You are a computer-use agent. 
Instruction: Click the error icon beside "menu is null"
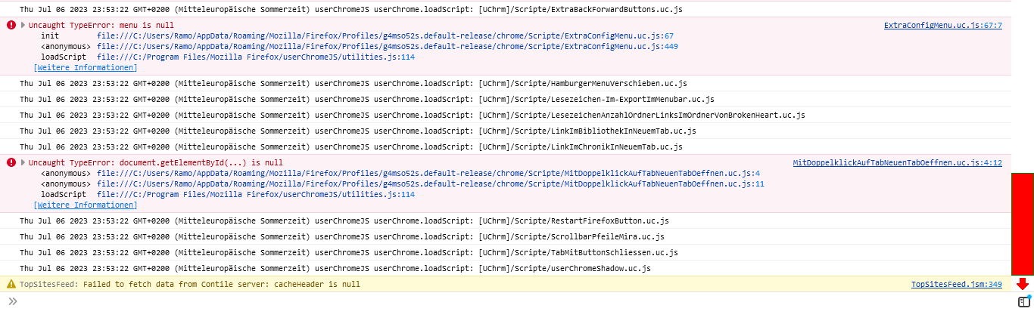[x=11, y=25]
